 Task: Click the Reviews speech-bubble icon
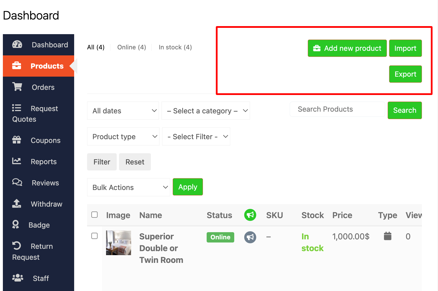click(x=17, y=183)
